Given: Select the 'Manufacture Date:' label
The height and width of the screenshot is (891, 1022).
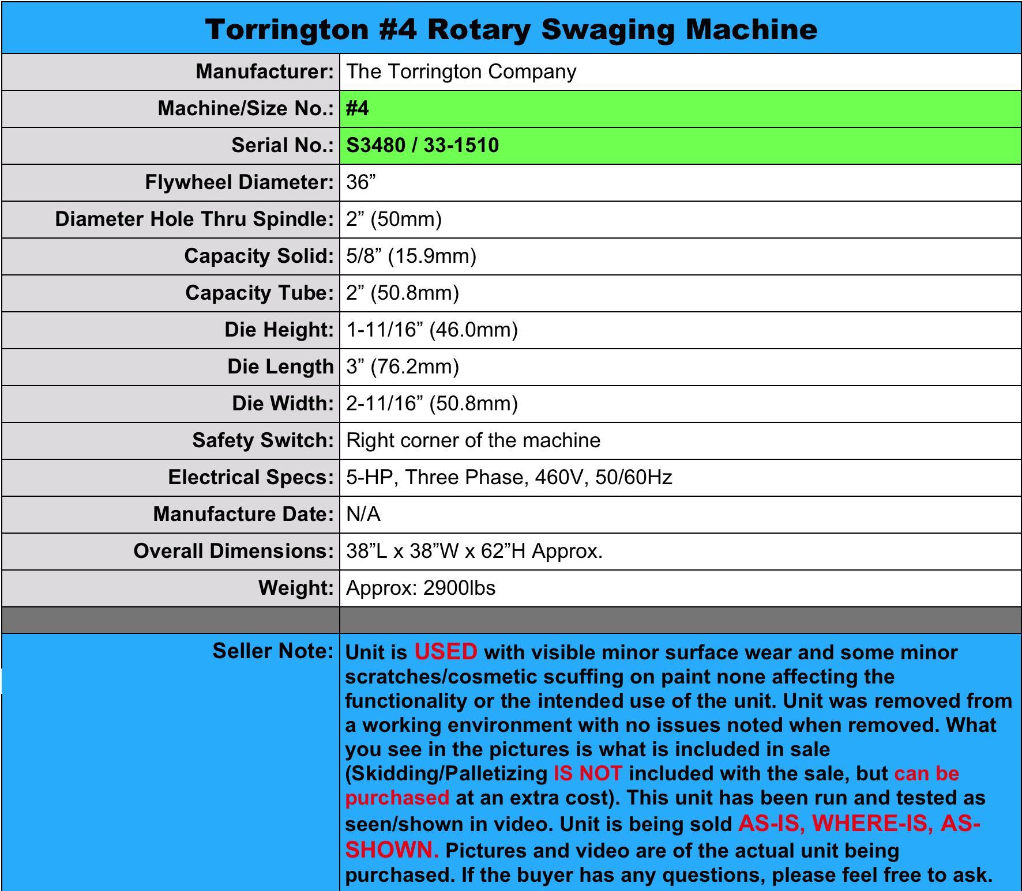Looking at the screenshot, I should point(243,514).
